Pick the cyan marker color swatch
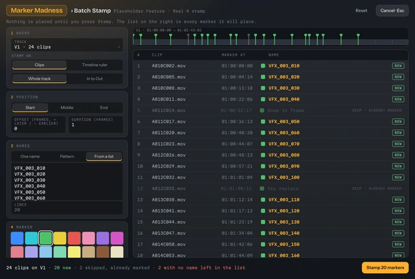 click(x=31, y=238)
